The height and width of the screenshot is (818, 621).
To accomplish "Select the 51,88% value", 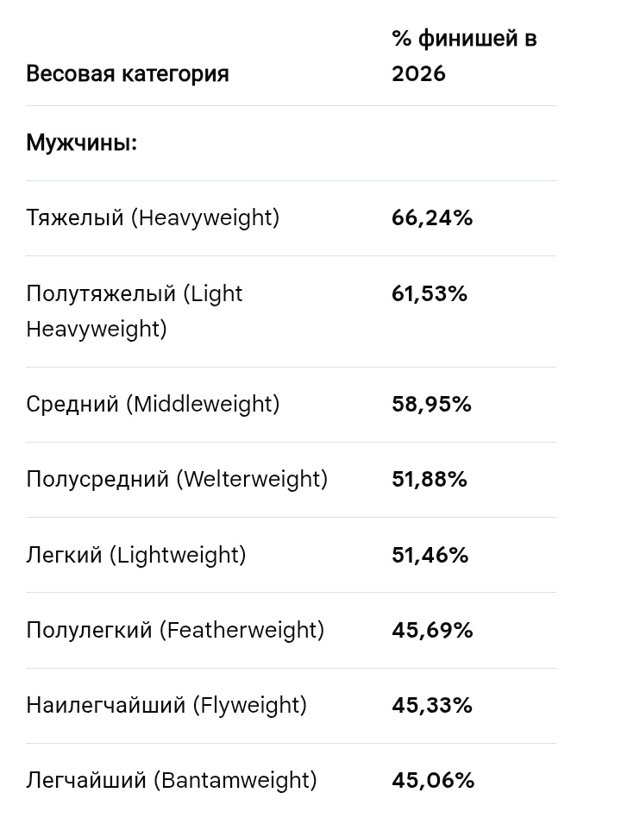I will [x=430, y=480].
